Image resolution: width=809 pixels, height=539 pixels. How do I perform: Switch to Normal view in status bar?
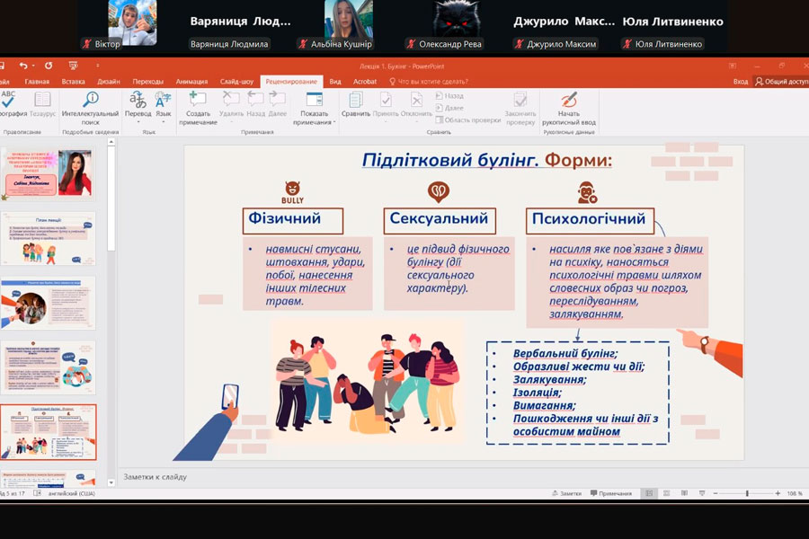pos(647,493)
